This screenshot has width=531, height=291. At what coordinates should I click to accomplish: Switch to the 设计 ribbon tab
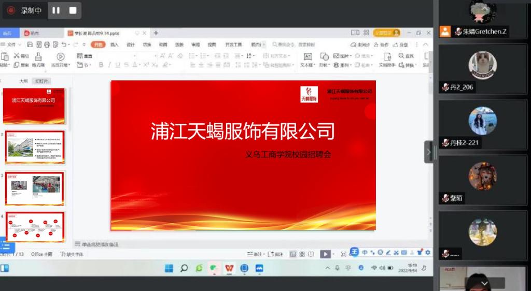[x=131, y=45]
